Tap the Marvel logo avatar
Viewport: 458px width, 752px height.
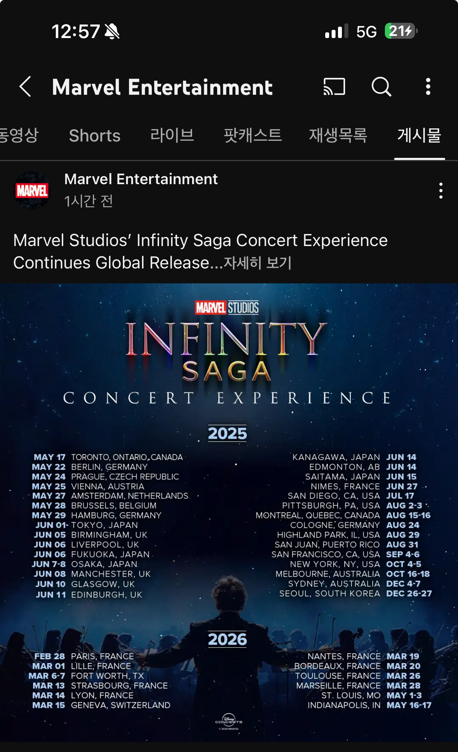(32, 191)
